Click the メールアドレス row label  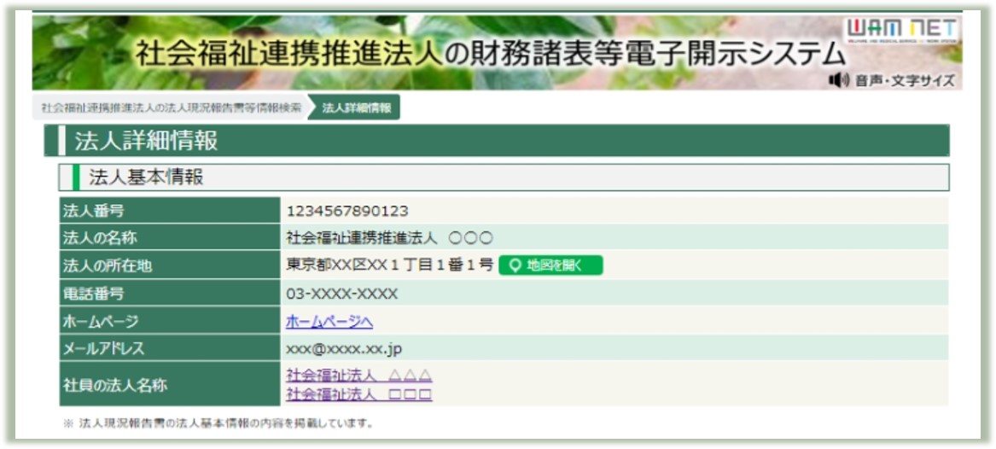170,348
